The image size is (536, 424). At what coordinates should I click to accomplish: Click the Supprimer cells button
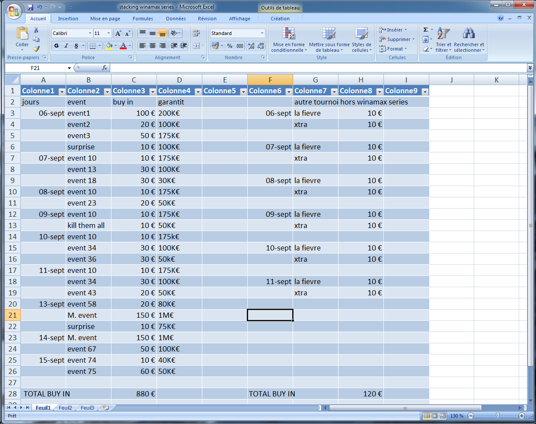(397, 39)
